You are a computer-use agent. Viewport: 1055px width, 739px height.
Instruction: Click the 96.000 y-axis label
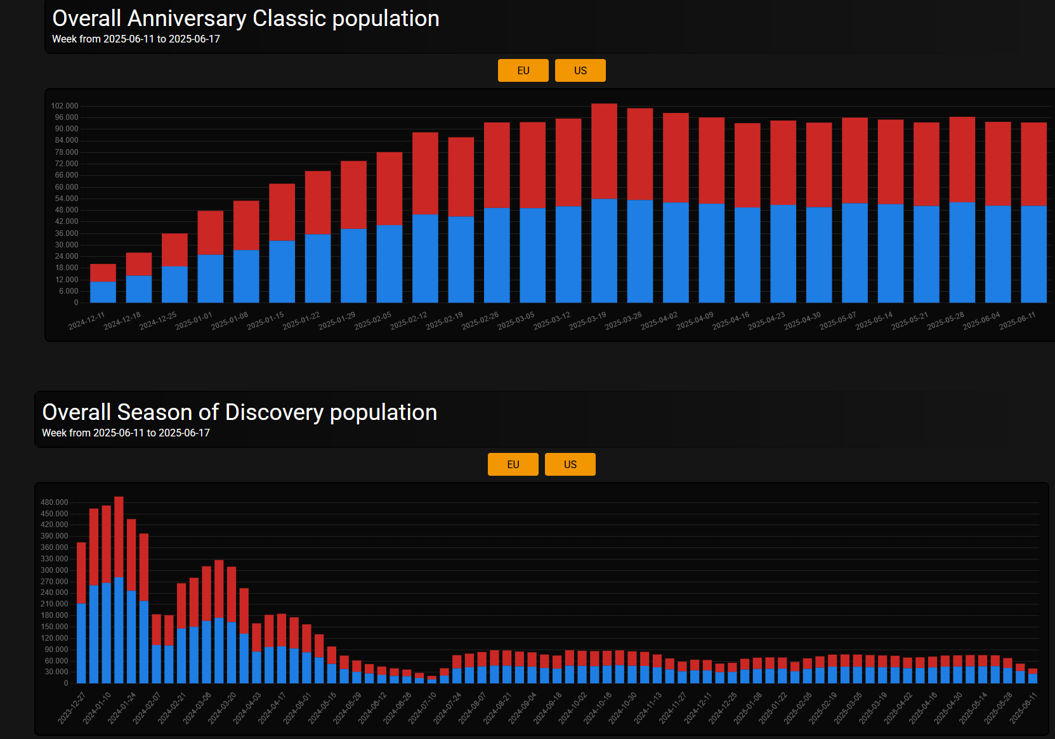66,117
